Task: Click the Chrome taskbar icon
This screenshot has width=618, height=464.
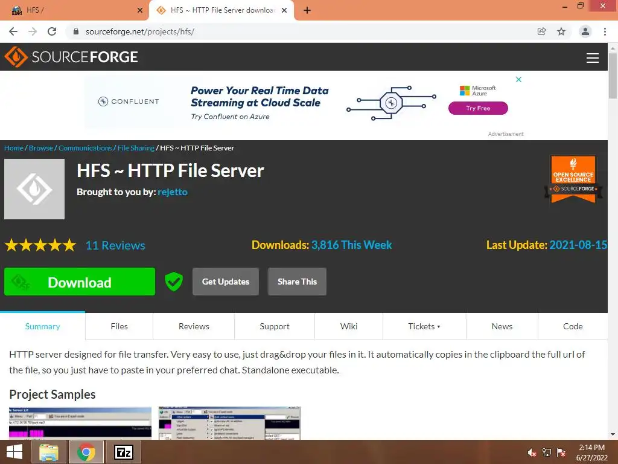Action: [x=86, y=452]
